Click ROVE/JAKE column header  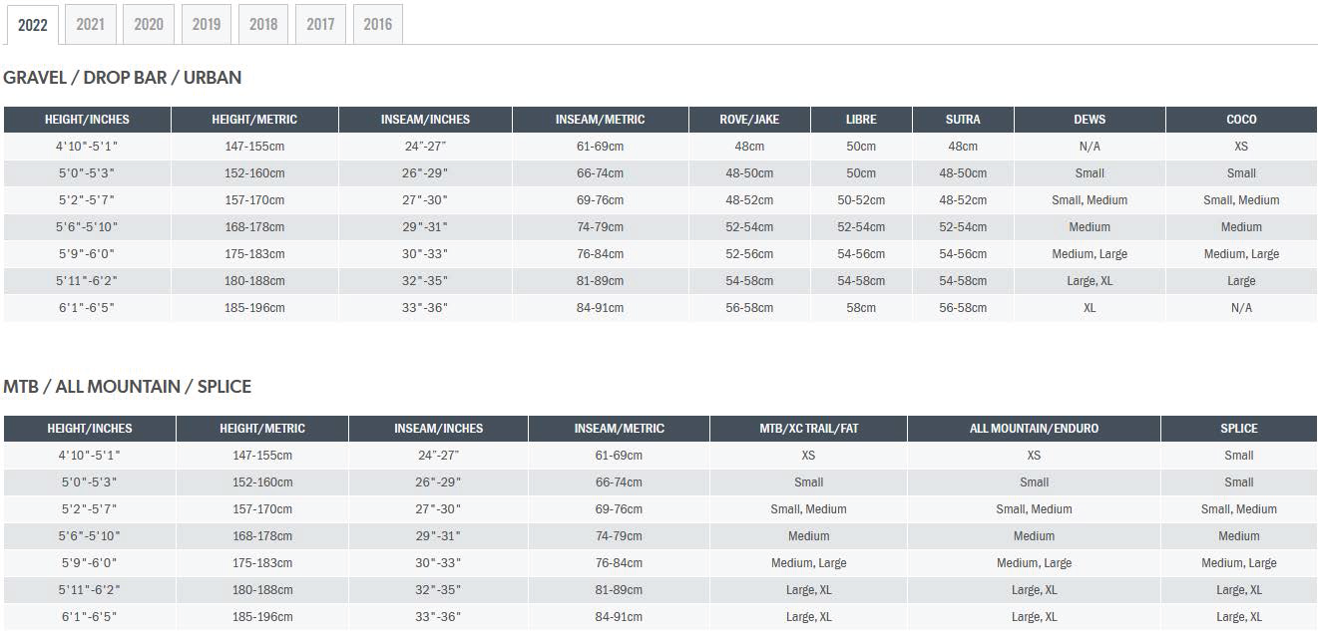point(749,120)
